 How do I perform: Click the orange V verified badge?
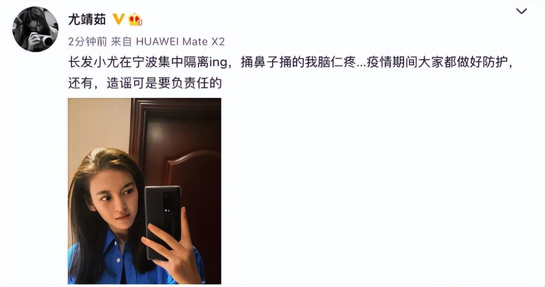pos(119,19)
